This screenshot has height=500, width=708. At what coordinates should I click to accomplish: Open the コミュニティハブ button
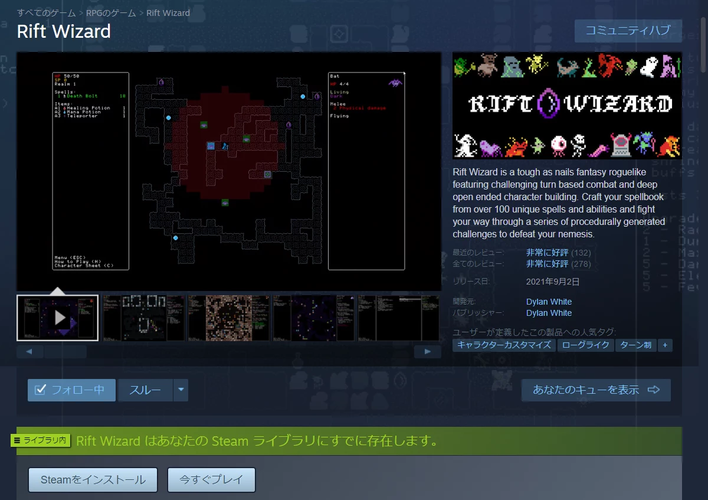pos(628,31)
